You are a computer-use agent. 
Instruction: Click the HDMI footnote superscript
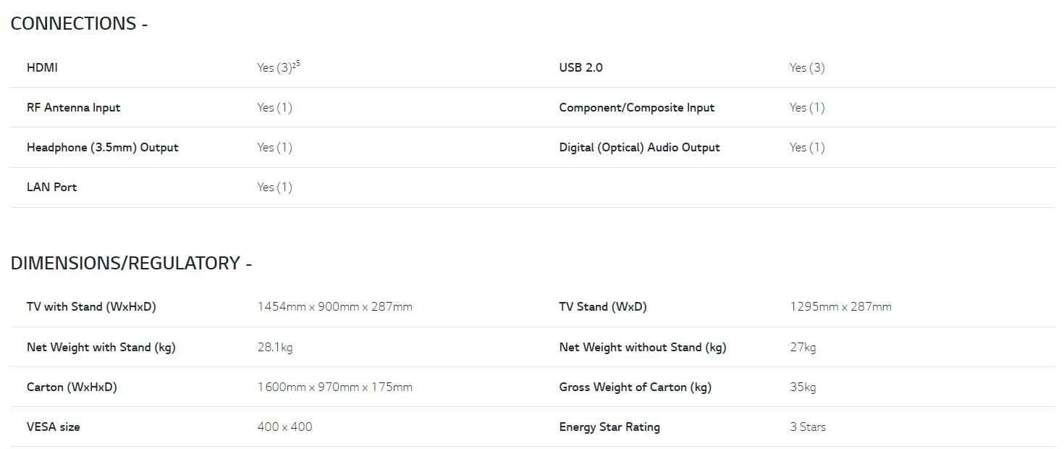tap(297, 64)
